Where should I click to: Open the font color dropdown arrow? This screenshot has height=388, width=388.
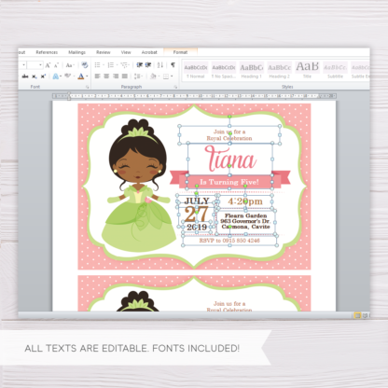(x=87, y=76)
